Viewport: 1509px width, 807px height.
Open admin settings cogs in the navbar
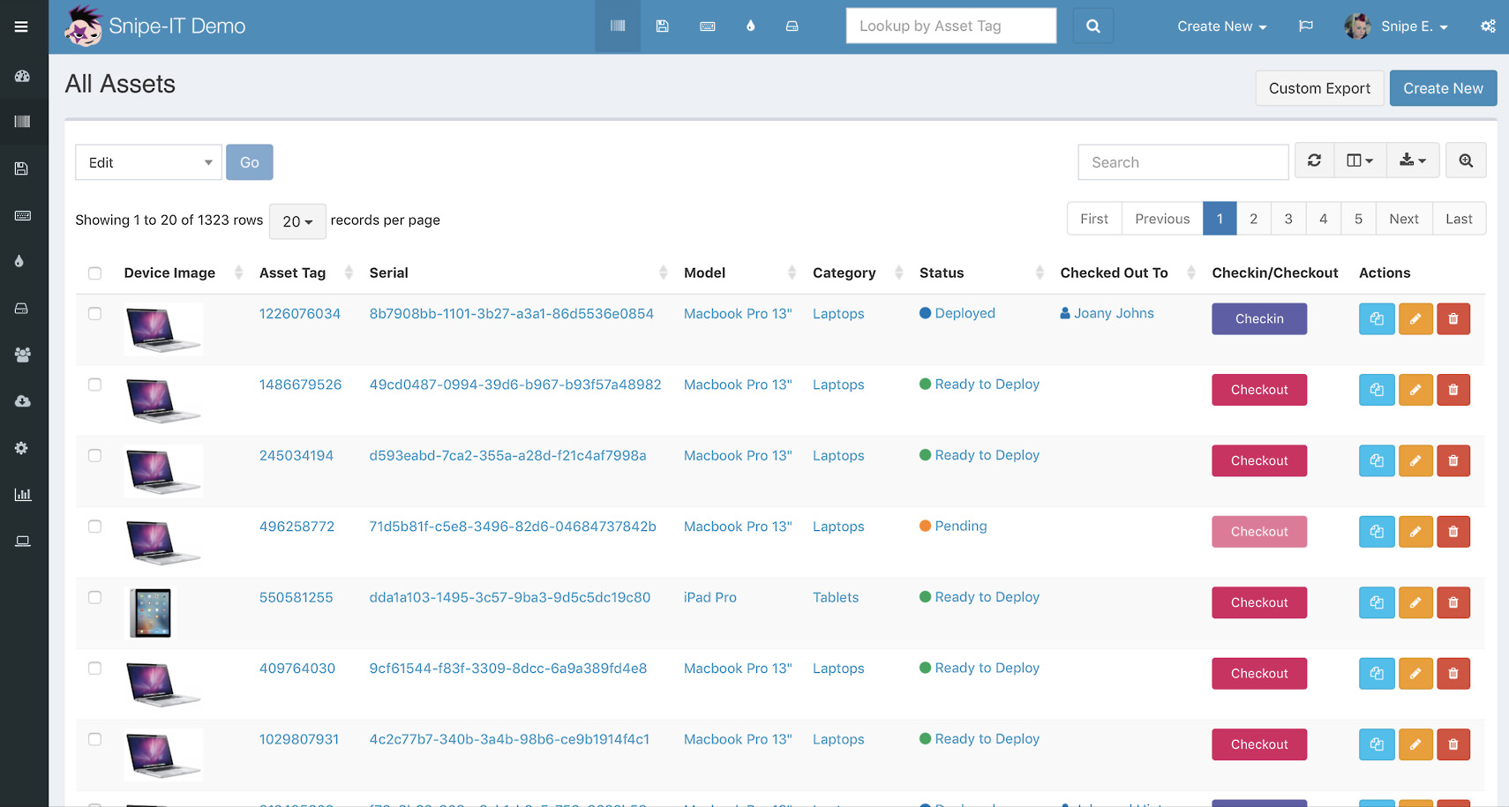coord(1488,26)
